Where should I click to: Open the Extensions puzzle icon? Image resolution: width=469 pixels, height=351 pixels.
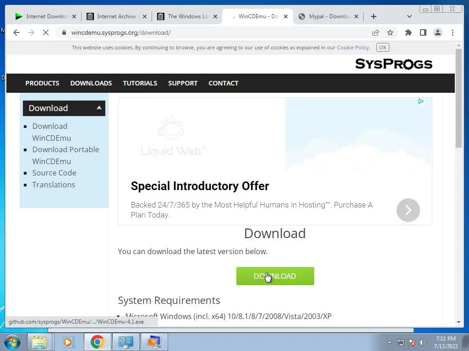[408, 32]
